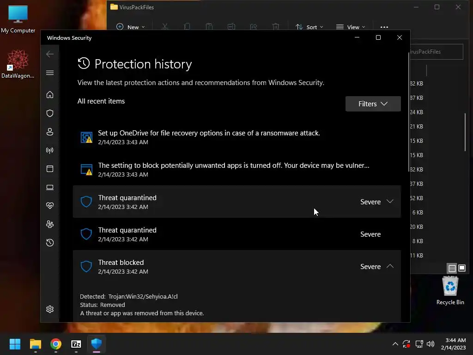473x355 pixels.
Task: Click shield icon of Threat blocked entry
Action: (86, 267)
